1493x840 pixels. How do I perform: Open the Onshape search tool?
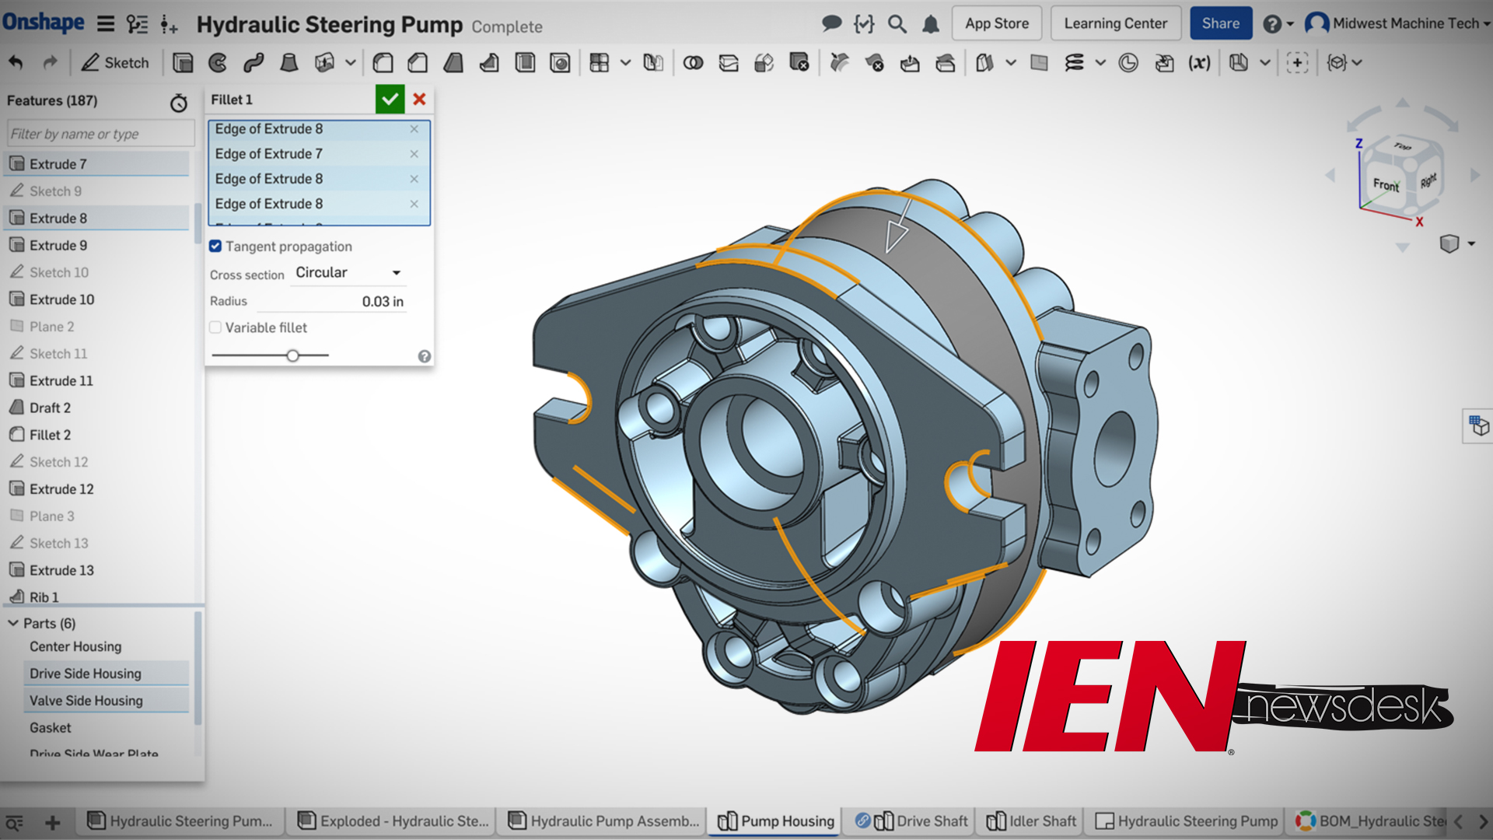(897, 23)
